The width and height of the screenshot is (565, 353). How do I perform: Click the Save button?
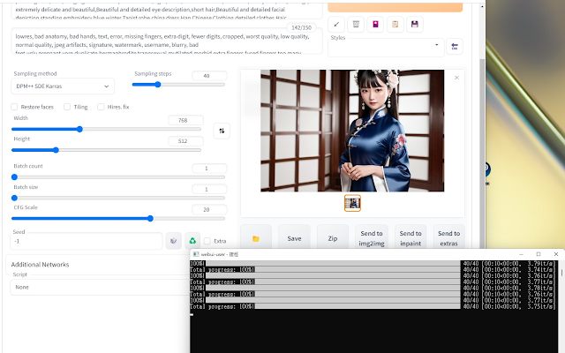click(294, 238)
